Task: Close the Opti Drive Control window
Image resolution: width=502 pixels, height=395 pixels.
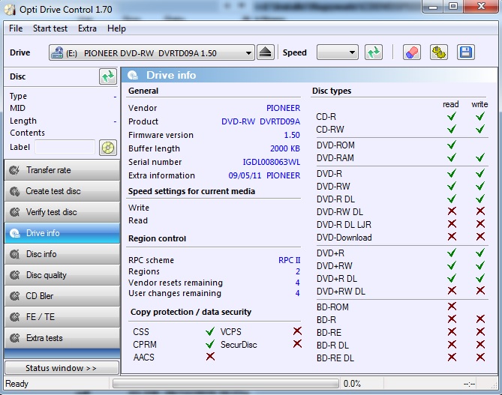Action: pos(481,7)
